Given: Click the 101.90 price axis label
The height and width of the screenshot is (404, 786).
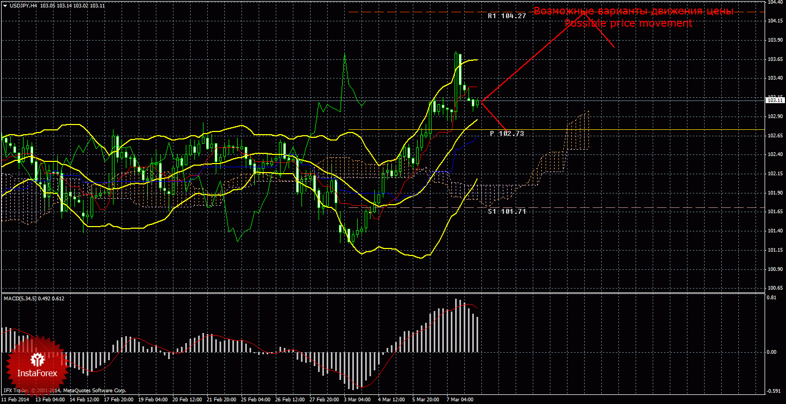Looking at the screenshot, I should coord(775,193).
